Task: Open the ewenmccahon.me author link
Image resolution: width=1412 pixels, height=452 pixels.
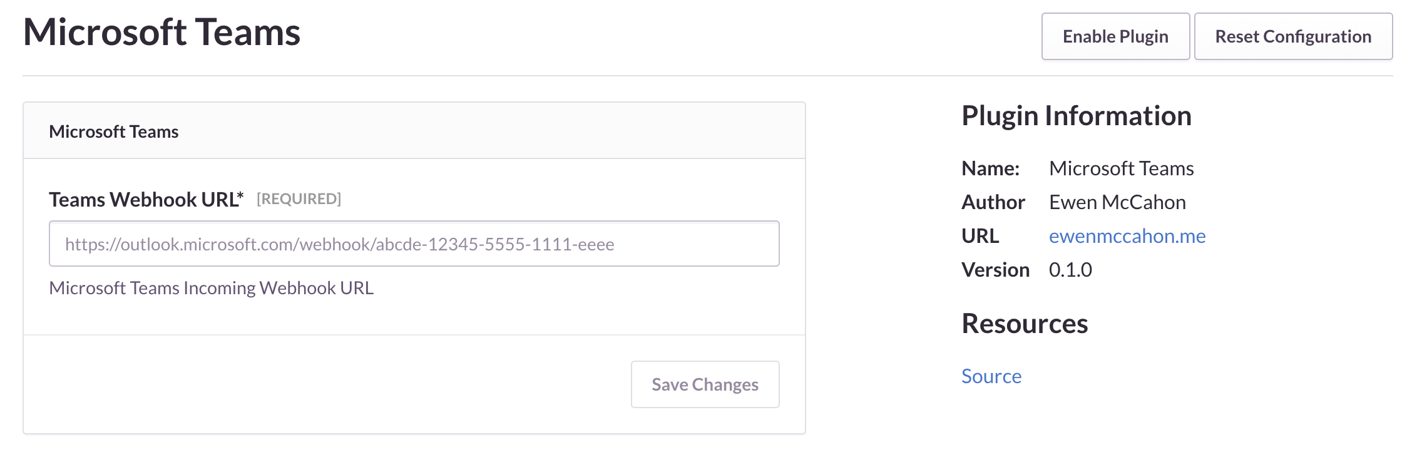Action: point(1127,236)
